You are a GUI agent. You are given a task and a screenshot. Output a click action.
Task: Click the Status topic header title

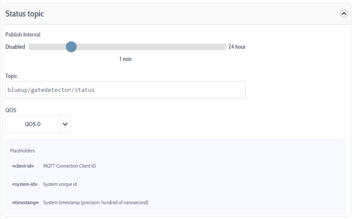coord(24,14)
